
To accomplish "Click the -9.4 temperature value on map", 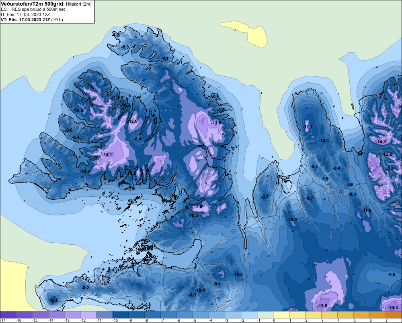I will pos(76,138).
